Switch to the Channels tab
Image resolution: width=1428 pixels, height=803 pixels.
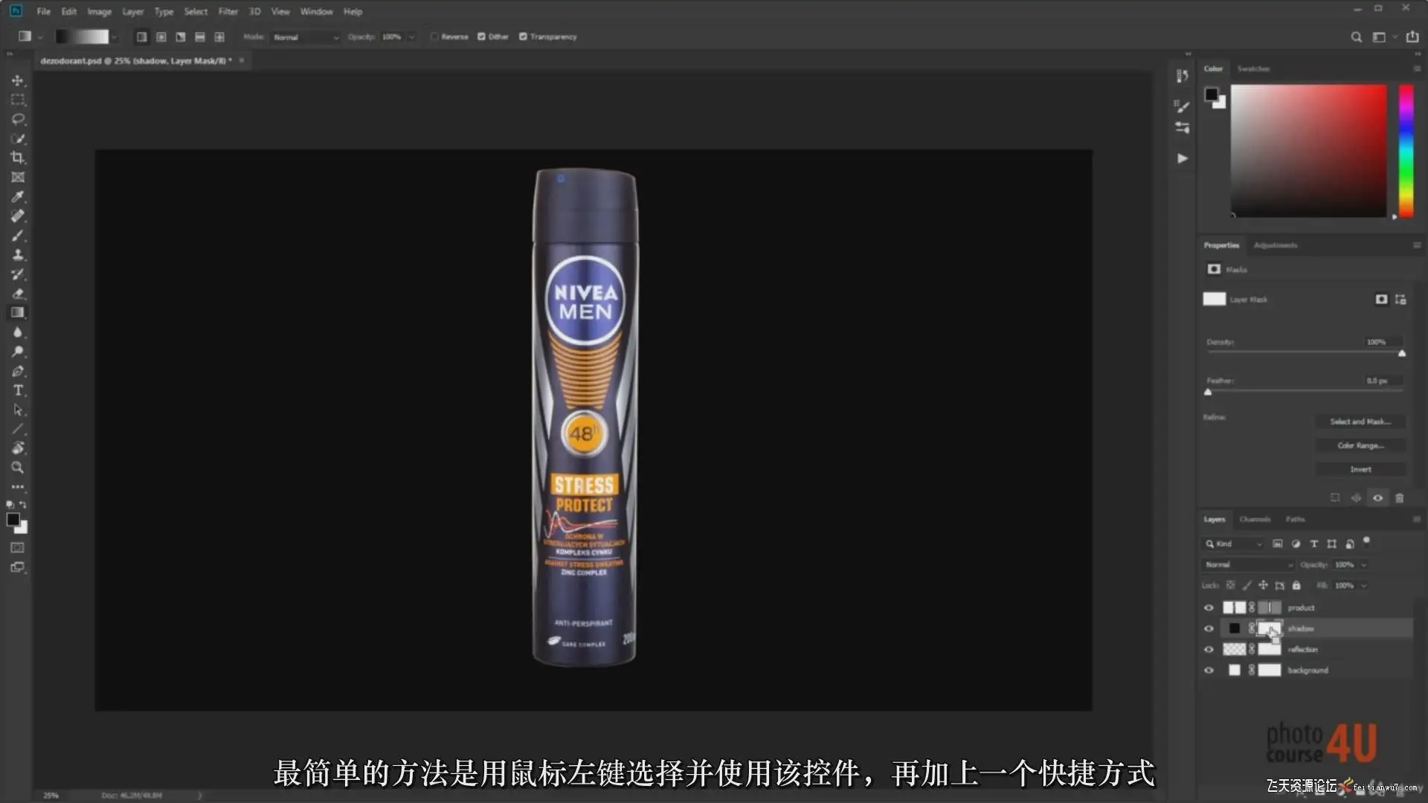(x=1255, y=519)
